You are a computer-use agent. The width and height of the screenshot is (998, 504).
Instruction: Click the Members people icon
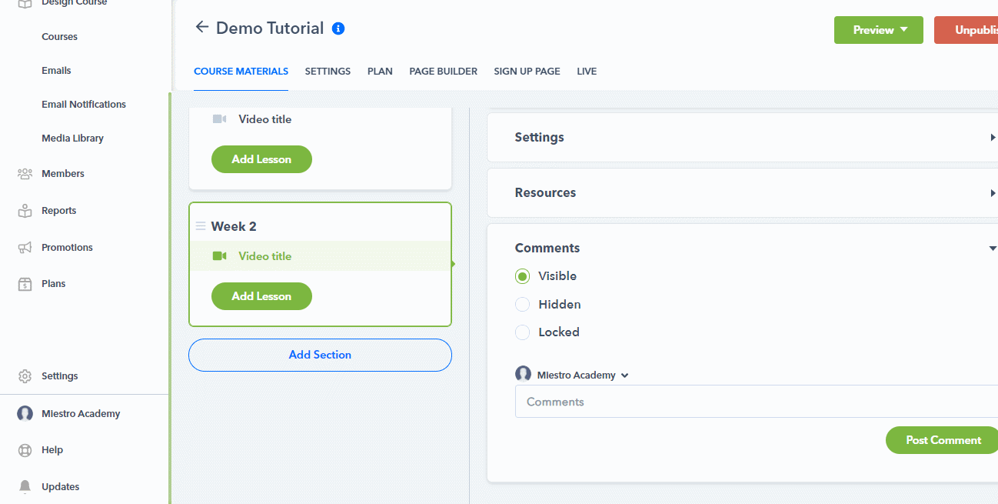(x=25, y=174)
